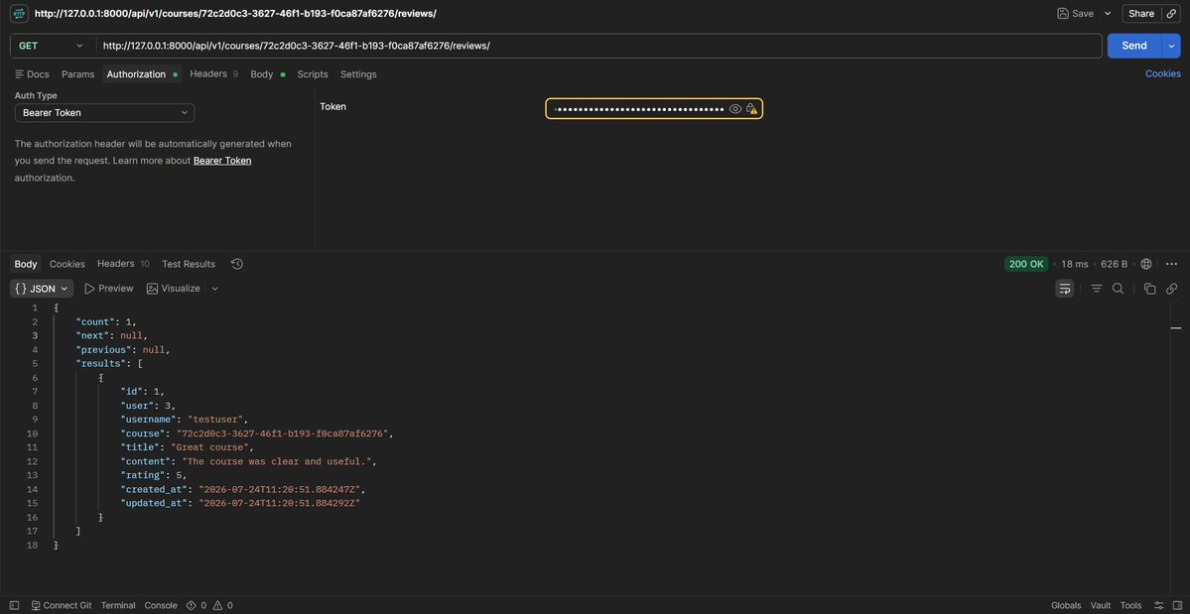Open the response Cookies tab
The width and height of the screenshot is (1190, 614).
66,264
